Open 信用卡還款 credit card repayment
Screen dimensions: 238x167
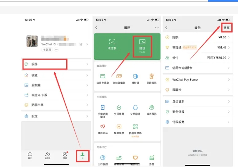coord(103,79)
